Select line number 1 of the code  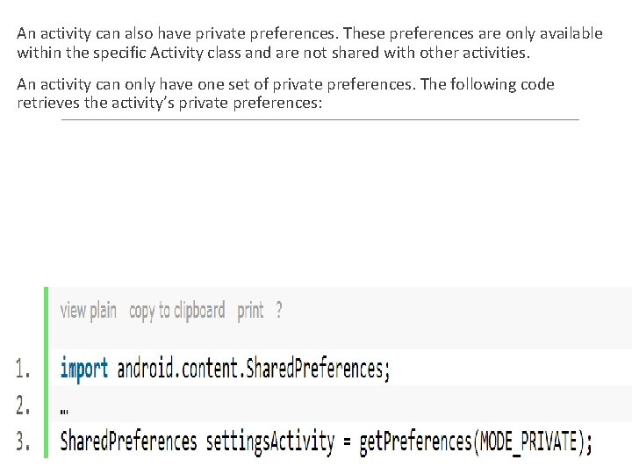23,370
